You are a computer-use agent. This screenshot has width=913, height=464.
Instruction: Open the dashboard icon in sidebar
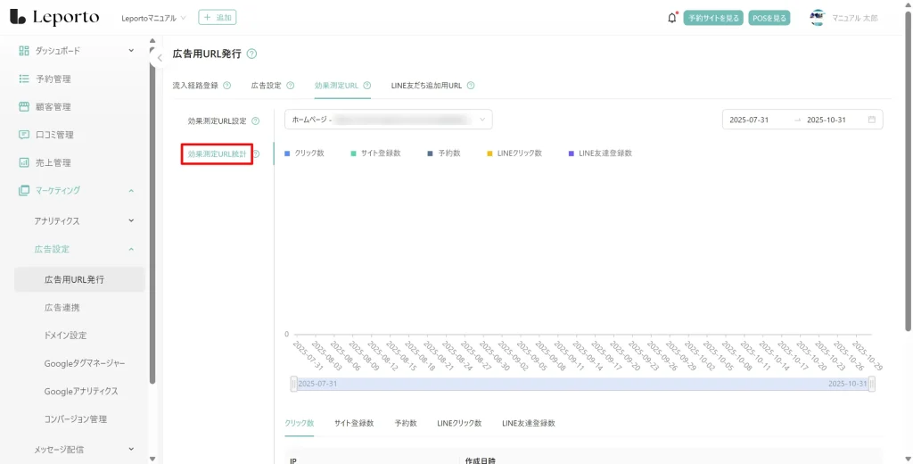24,51
